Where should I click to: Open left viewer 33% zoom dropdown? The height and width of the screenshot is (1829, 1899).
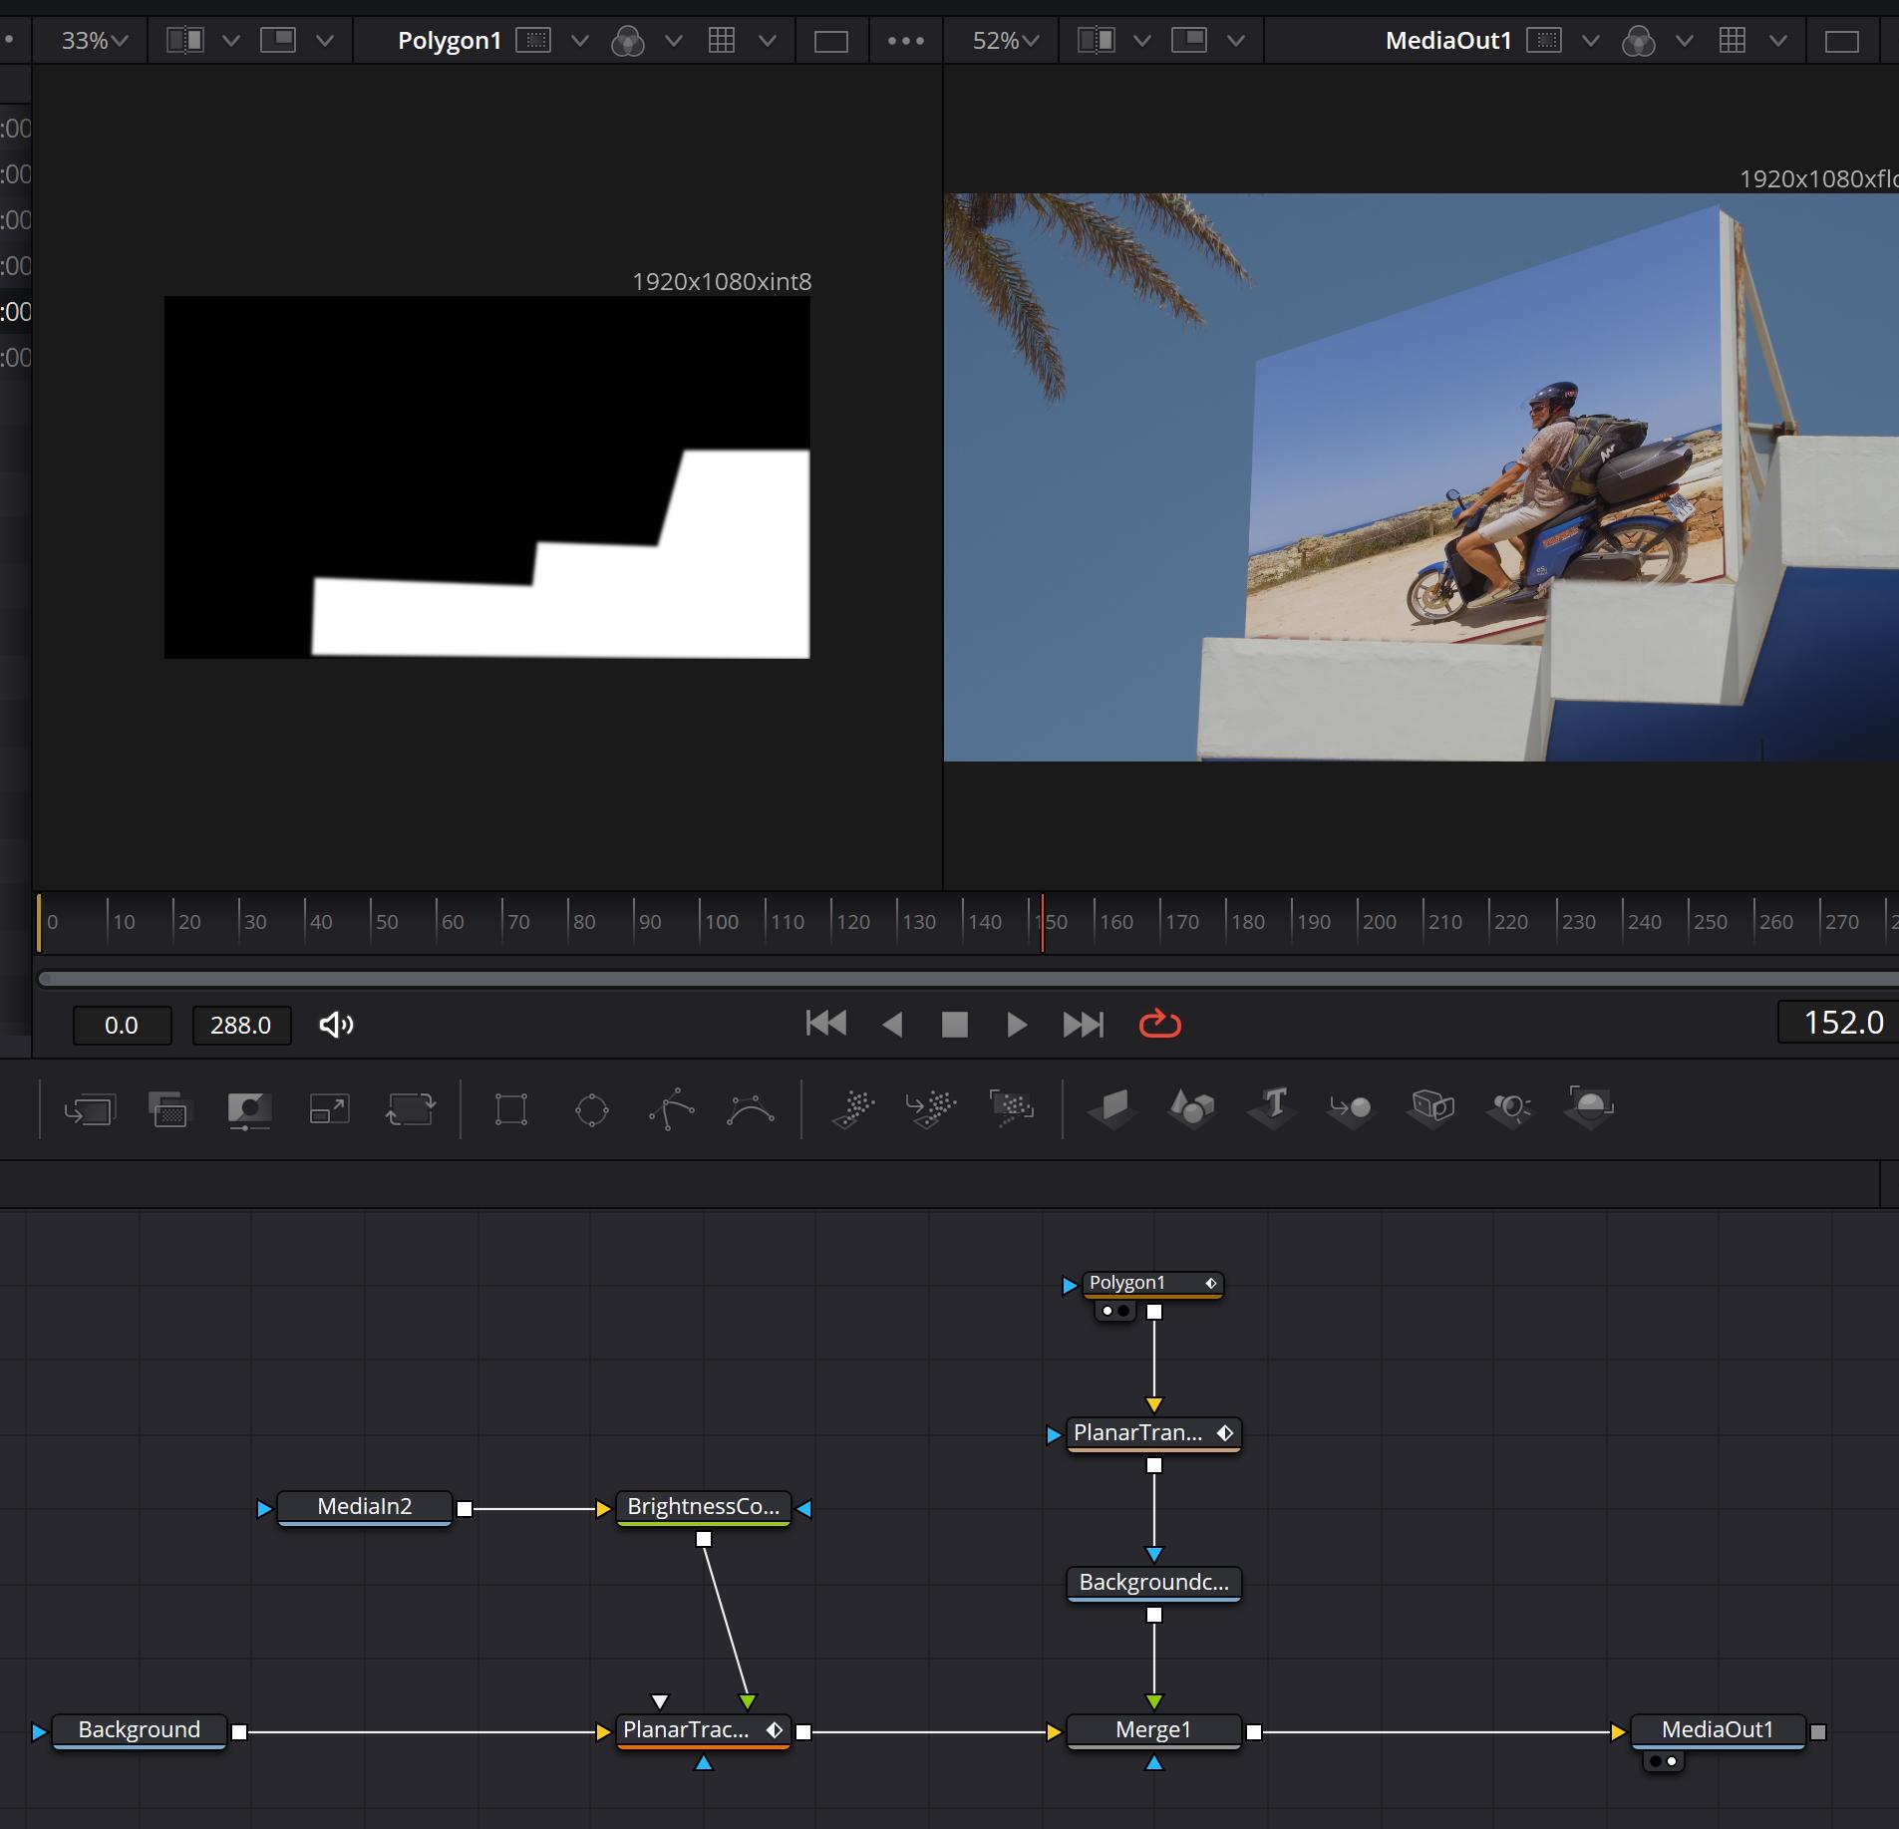click(95, 40)
